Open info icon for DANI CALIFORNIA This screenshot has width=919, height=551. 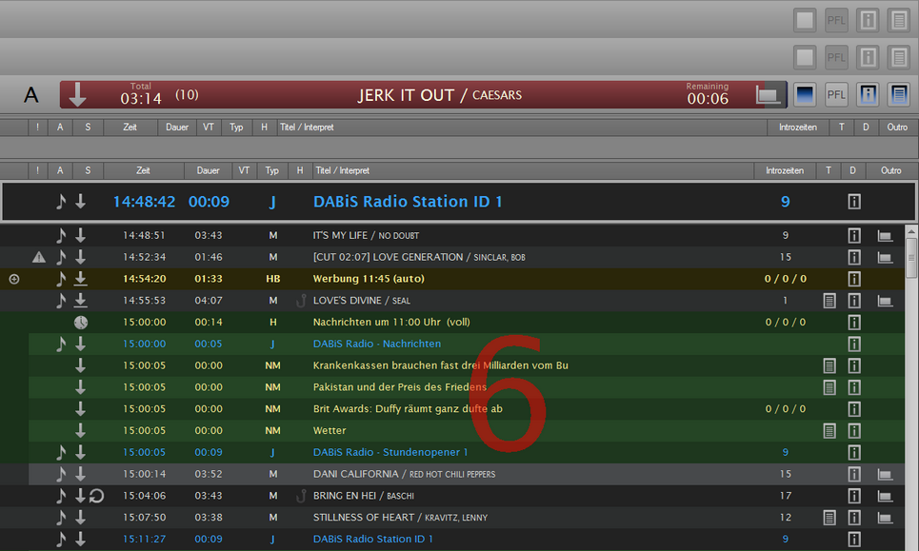(854, 474)
